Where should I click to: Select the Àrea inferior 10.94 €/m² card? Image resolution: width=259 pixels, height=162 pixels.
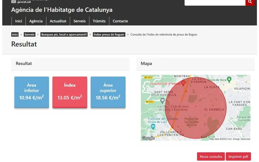tap(32, 92)
